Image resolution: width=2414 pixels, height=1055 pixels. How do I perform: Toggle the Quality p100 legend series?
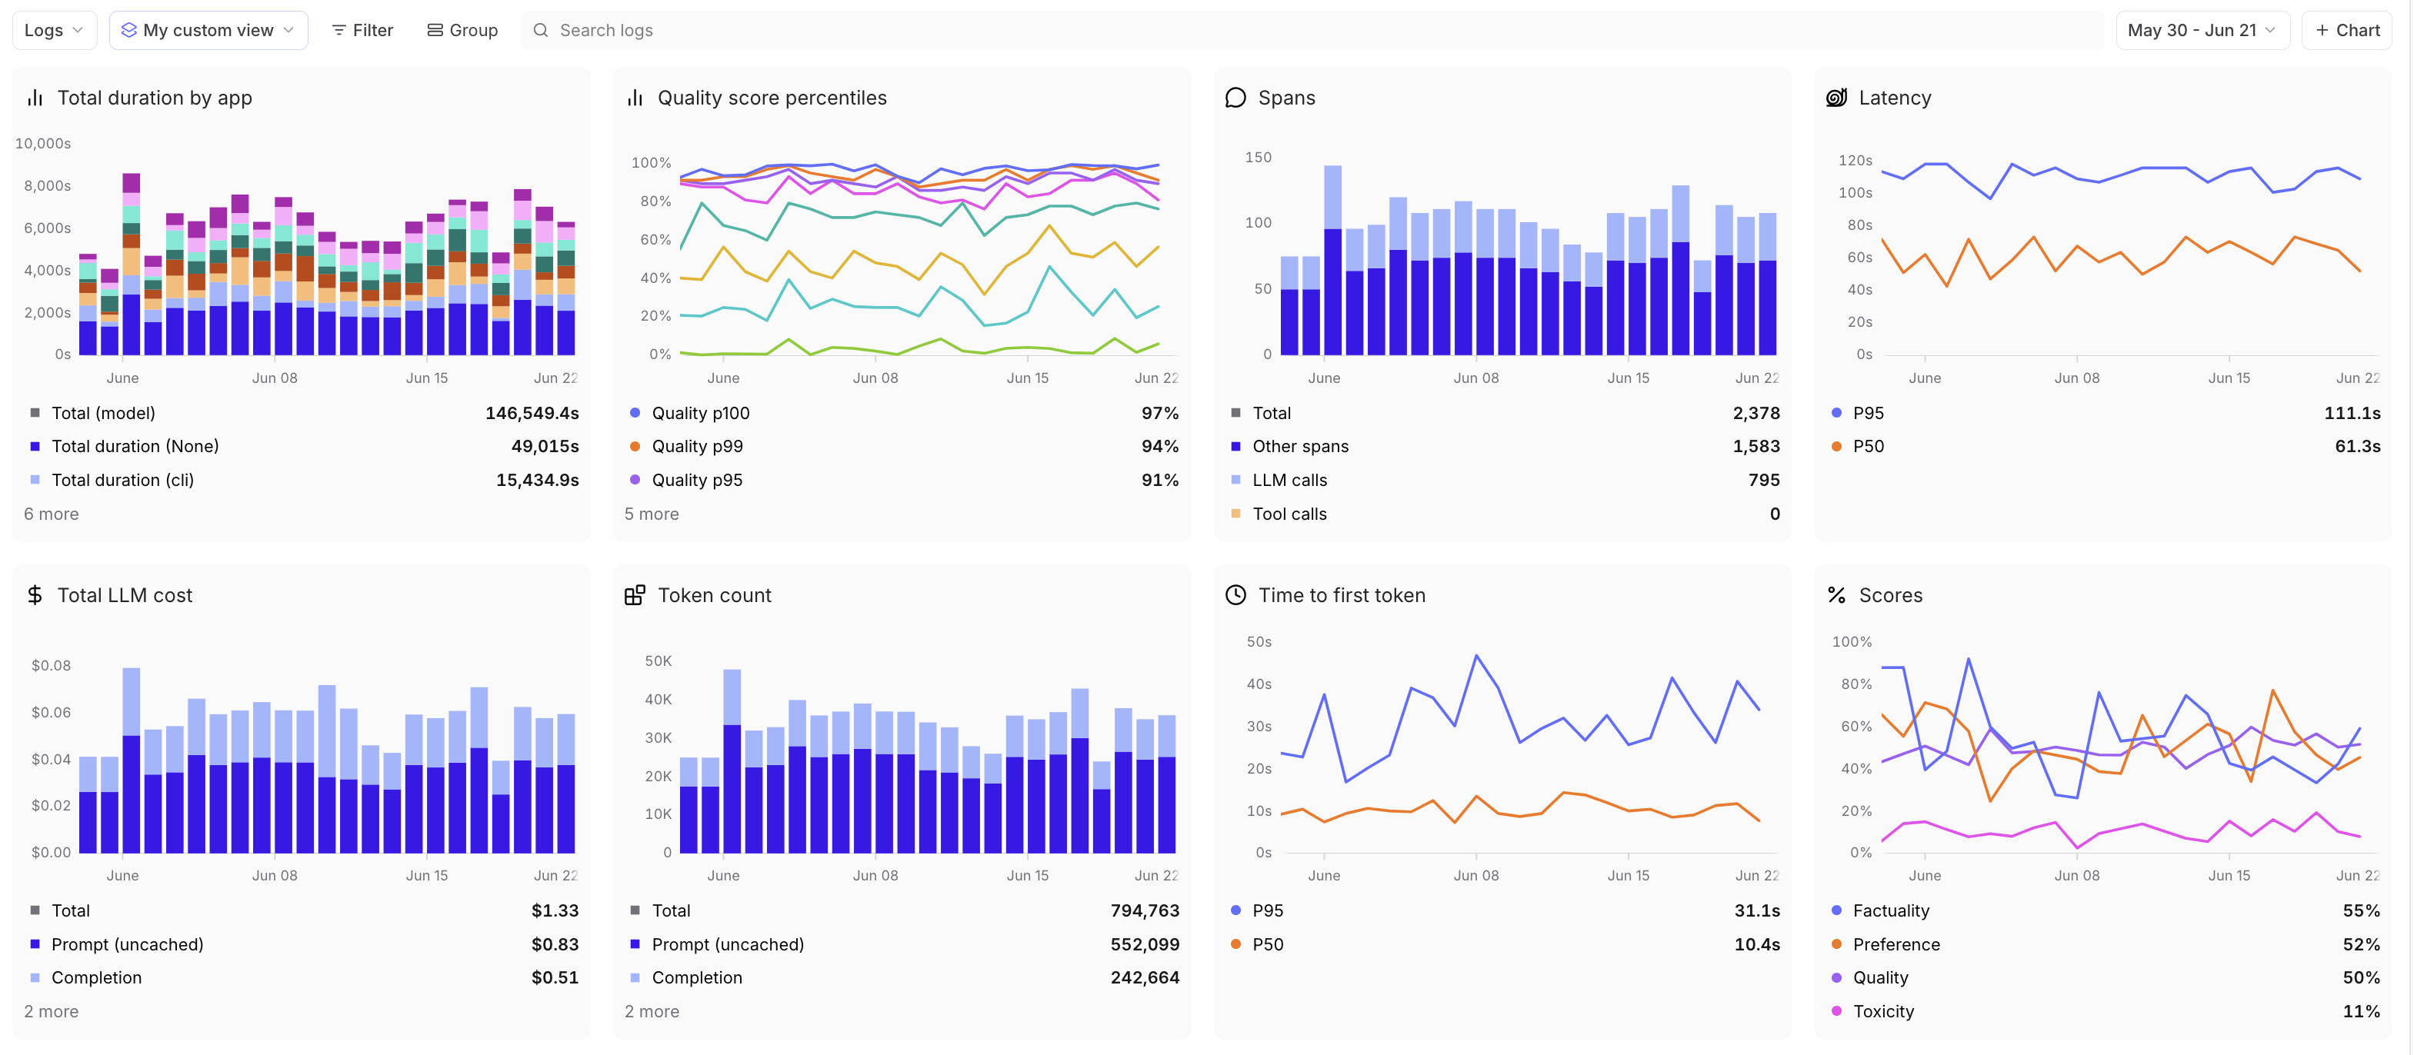(700, 413)
